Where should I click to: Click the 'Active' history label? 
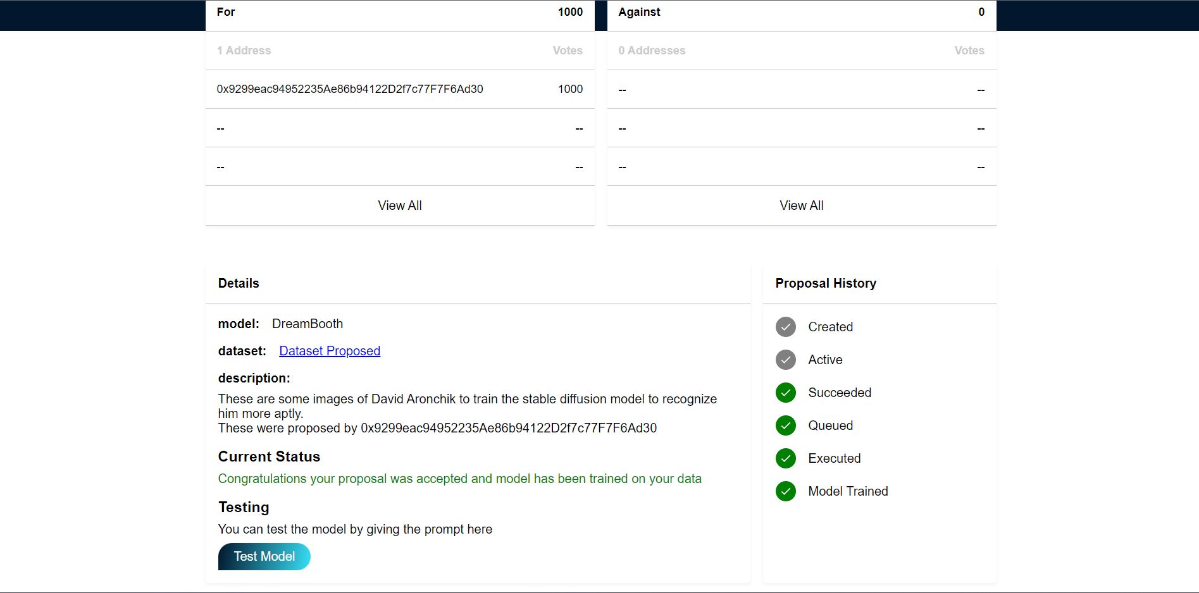tap(825, 360)
